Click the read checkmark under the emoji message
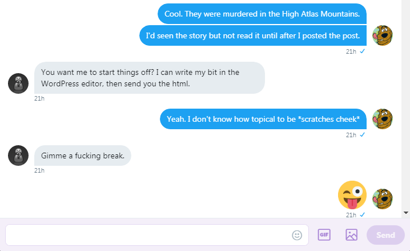The height and width of the screenshot is (251, 410). tap(363, 214)
